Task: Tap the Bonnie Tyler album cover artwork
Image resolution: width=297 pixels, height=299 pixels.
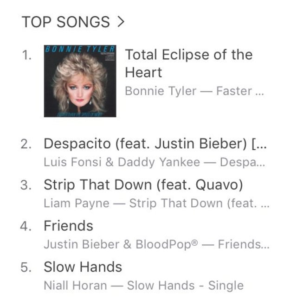Action: click(80, 81)
